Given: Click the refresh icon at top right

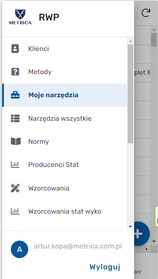Looking at the screenshot, I should pos(146,13).
